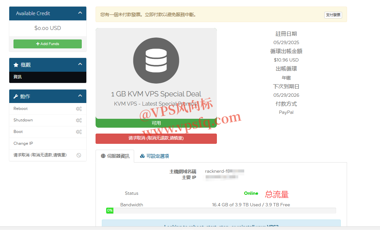This screenshot has width=380, height=230.
Task: Click the ban icon beside 请求取消
Action: click(x=79, y=155)
